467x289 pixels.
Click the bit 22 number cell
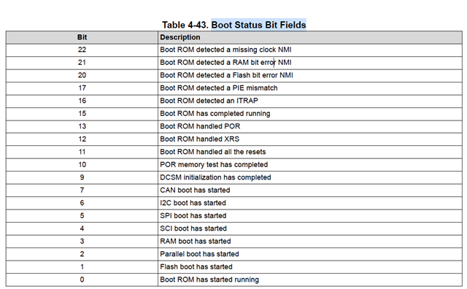point(82,50)
